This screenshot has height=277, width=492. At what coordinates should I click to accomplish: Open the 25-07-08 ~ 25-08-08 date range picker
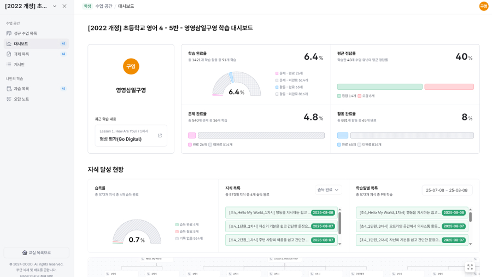pos(447,190)
